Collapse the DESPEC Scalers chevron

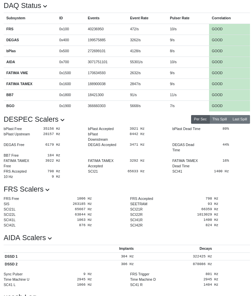(x=62, y=120)
